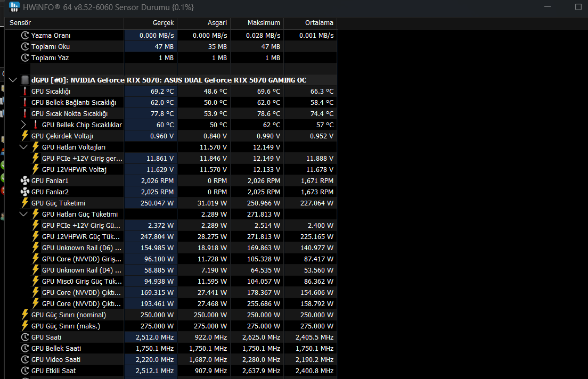Collapse the GPU Hatları Voltajları group

(23, 147)
